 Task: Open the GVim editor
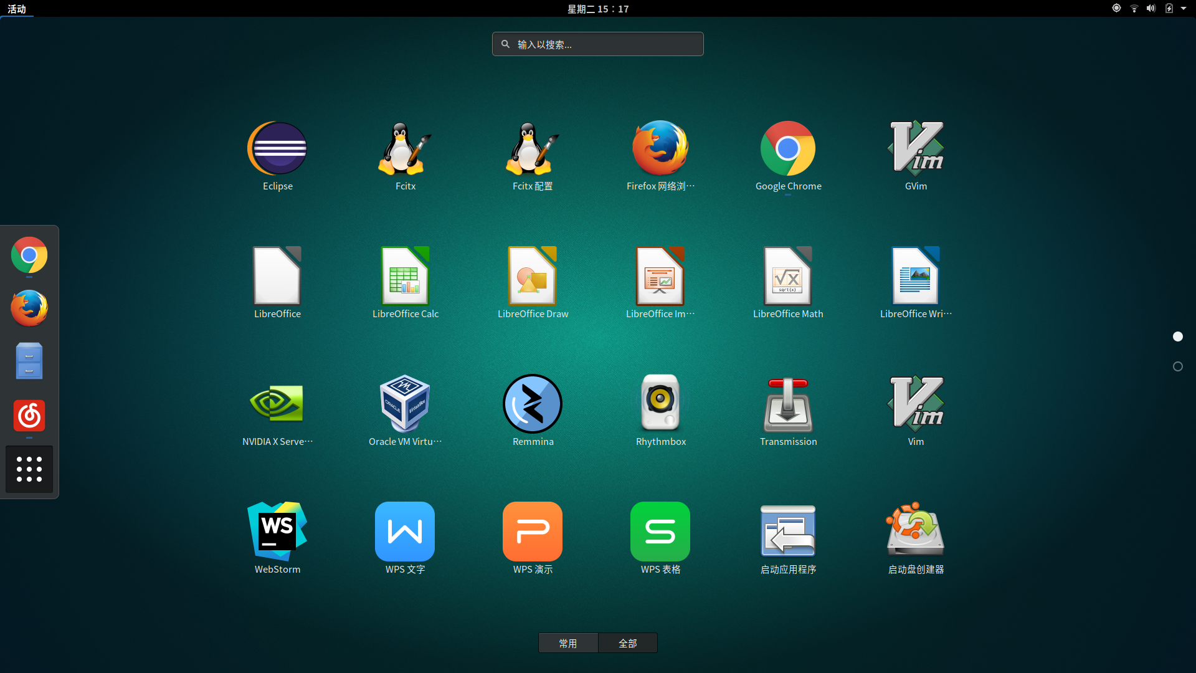[916, 156]
